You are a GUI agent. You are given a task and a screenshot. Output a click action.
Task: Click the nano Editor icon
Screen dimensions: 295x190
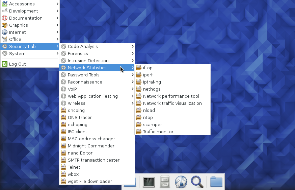tap(63, 153)
